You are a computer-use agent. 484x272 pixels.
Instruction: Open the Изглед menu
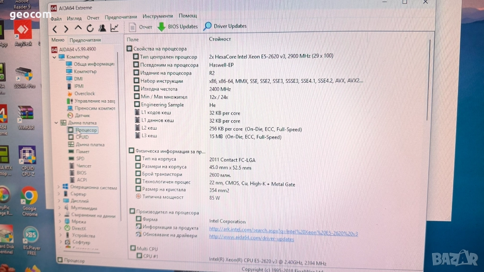click(74, 18)
